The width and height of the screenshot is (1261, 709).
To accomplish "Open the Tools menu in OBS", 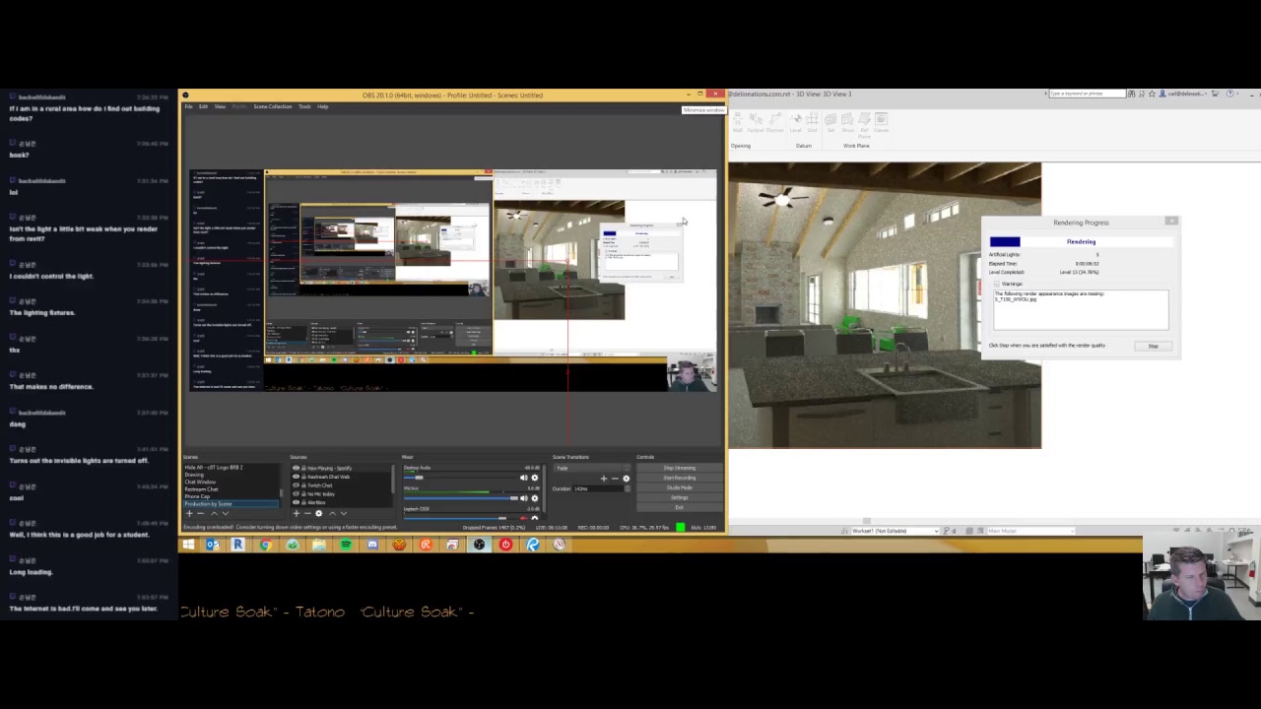I will [304, 106].
